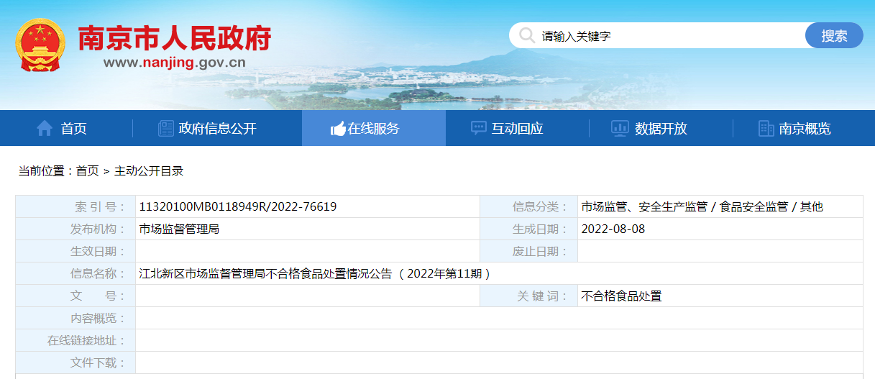Click the 文号 label cell

(x=75, y=296)
